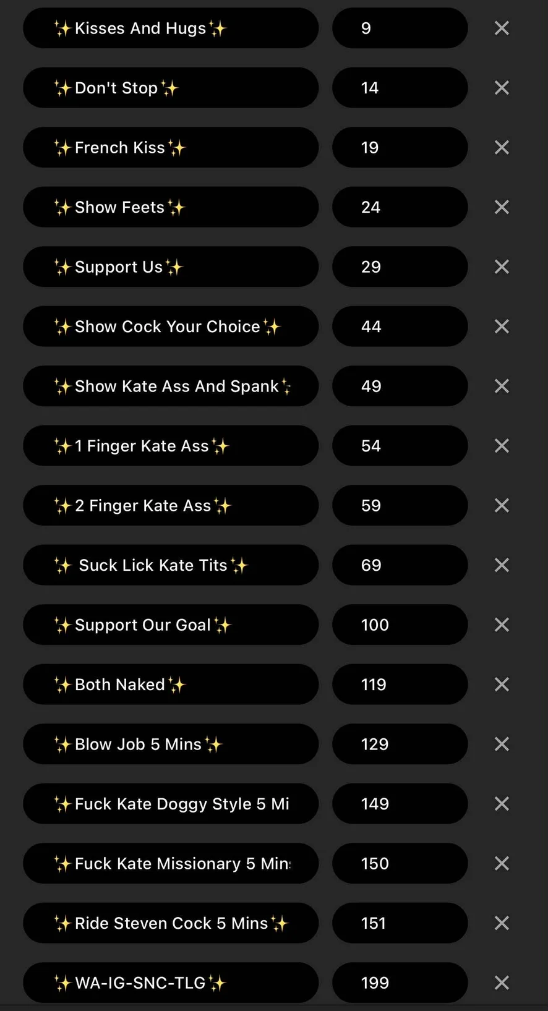Remove the Support Our Goal entry

502,625
